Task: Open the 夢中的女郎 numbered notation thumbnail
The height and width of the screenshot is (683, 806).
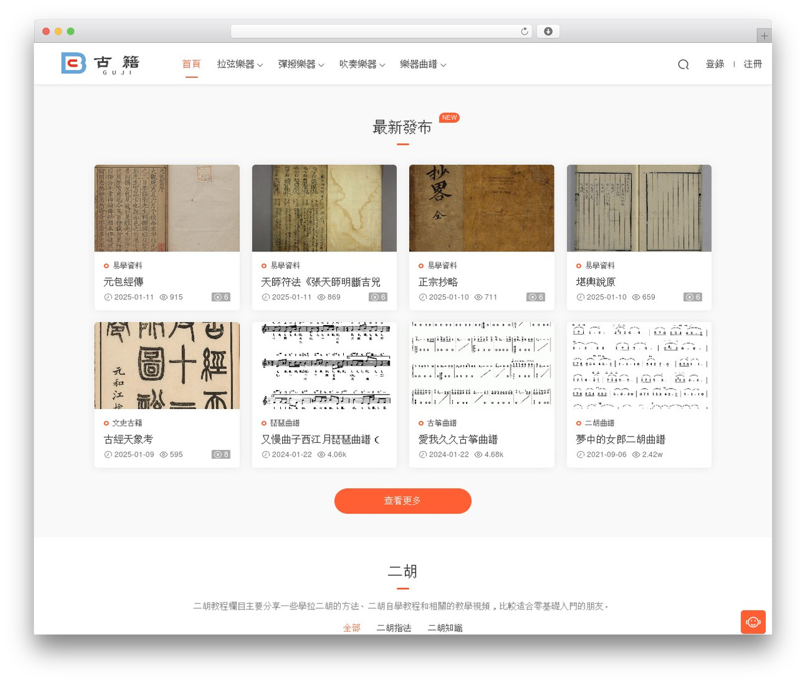Action: 639,365
